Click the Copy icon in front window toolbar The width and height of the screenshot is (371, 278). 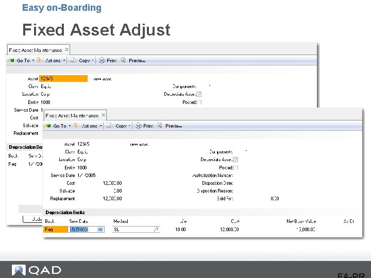click(109, 126)
